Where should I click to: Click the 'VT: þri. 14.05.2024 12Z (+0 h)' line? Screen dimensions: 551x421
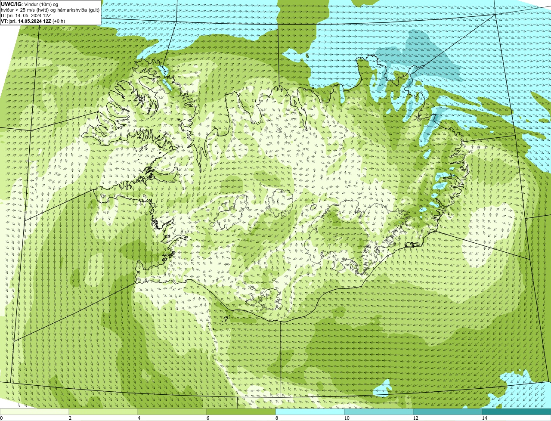(x=33, y=21)
